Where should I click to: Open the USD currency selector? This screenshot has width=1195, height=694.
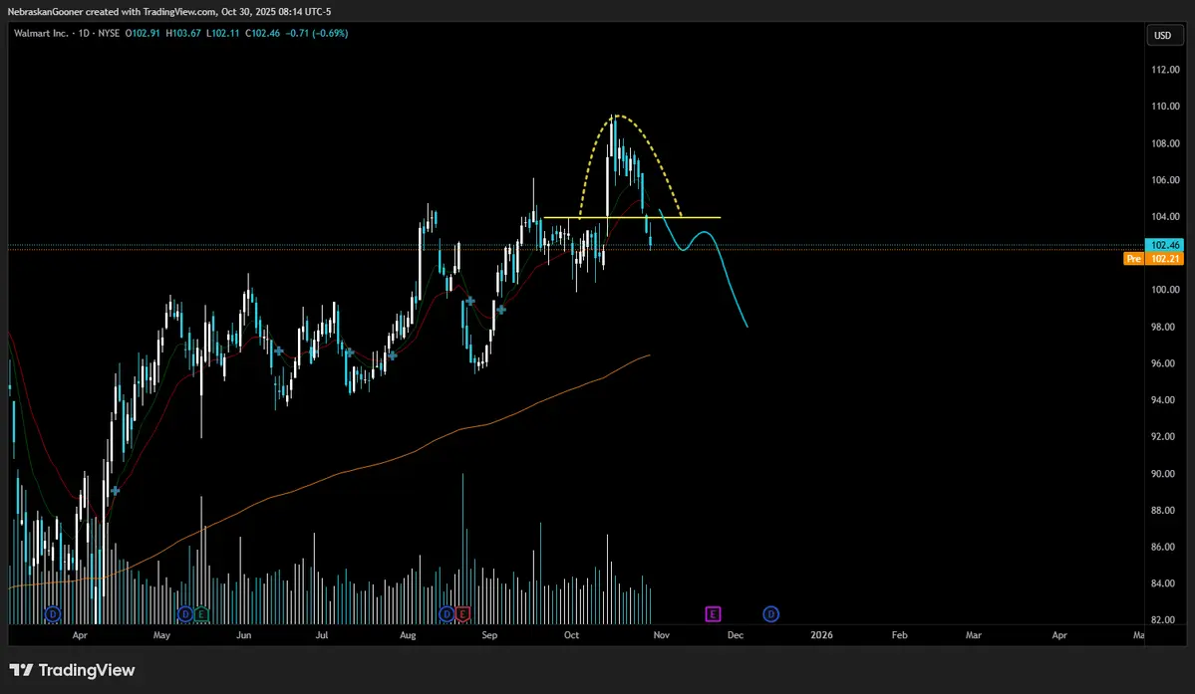[x=1162, y=35]
